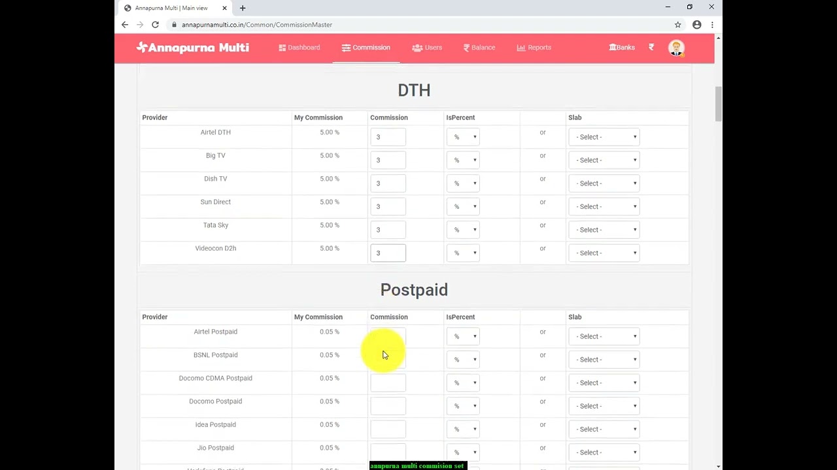
Task: Click the browser forward arrow
Action: click(140, 25)
